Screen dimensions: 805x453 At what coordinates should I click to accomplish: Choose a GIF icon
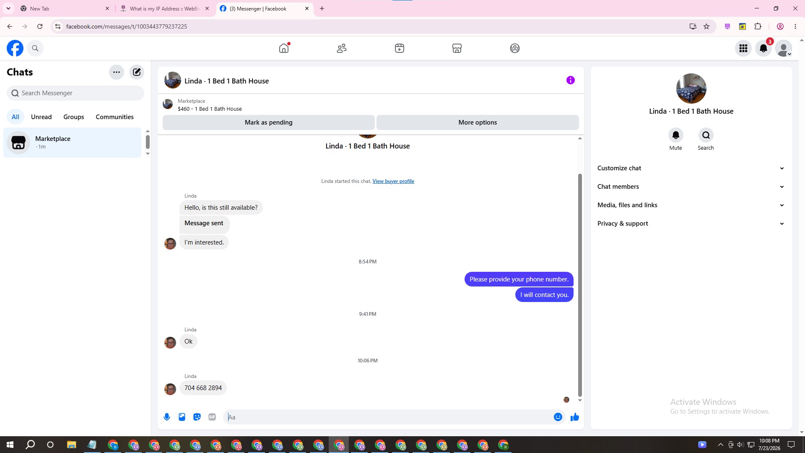212,417
